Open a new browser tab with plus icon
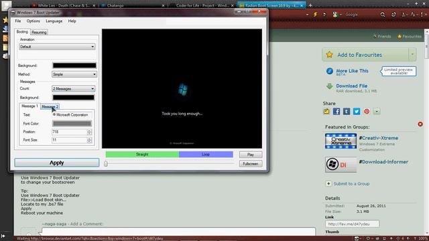This screenshot has height=241, width=429. pos(310,5)
